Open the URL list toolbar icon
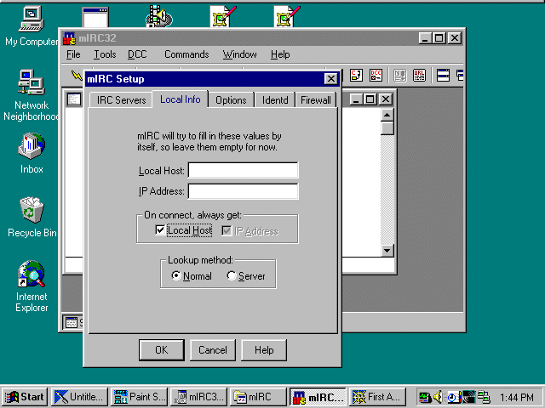545x408 pixels. pos(419,75)
